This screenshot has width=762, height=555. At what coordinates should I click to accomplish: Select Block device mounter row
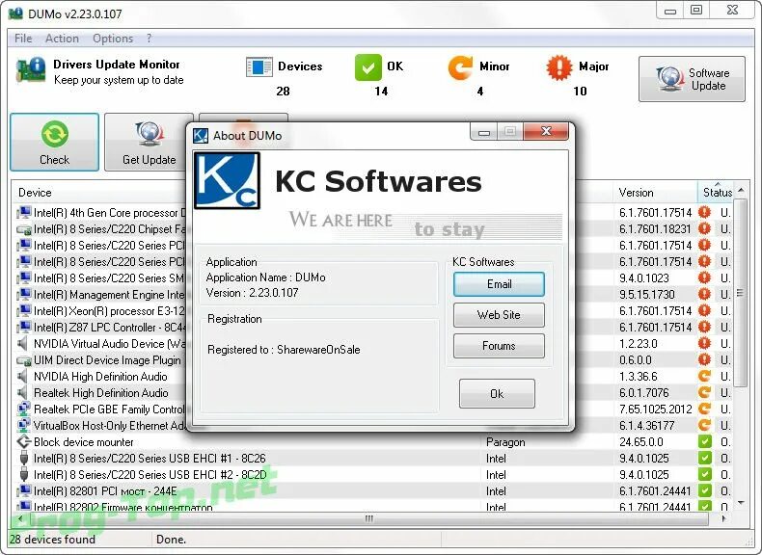[373, 442]
